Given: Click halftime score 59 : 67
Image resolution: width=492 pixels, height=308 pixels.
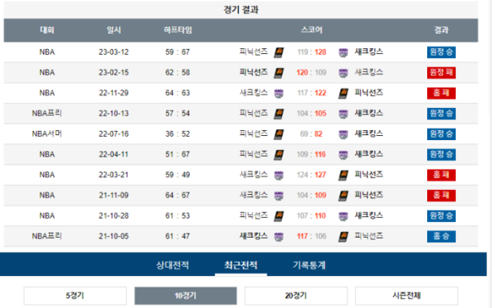Looking at the screenshot, I should (x=178, y=52).
